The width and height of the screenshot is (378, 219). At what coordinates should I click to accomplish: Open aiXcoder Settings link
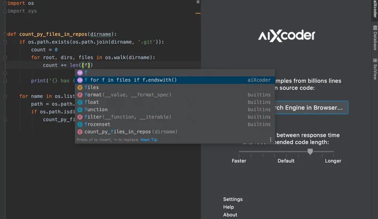click(x=233, y=199)
